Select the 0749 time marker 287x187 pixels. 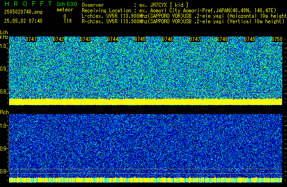click(250, 39)
